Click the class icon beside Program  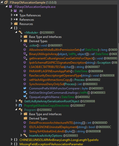click(x=21, y=110)
